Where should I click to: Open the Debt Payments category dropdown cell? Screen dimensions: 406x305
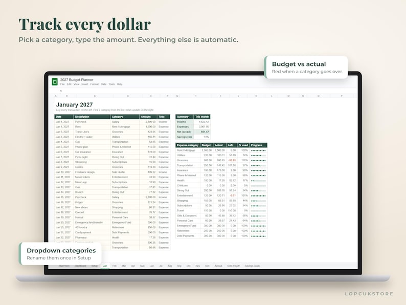pyautogui.click(x=125, y=232)
